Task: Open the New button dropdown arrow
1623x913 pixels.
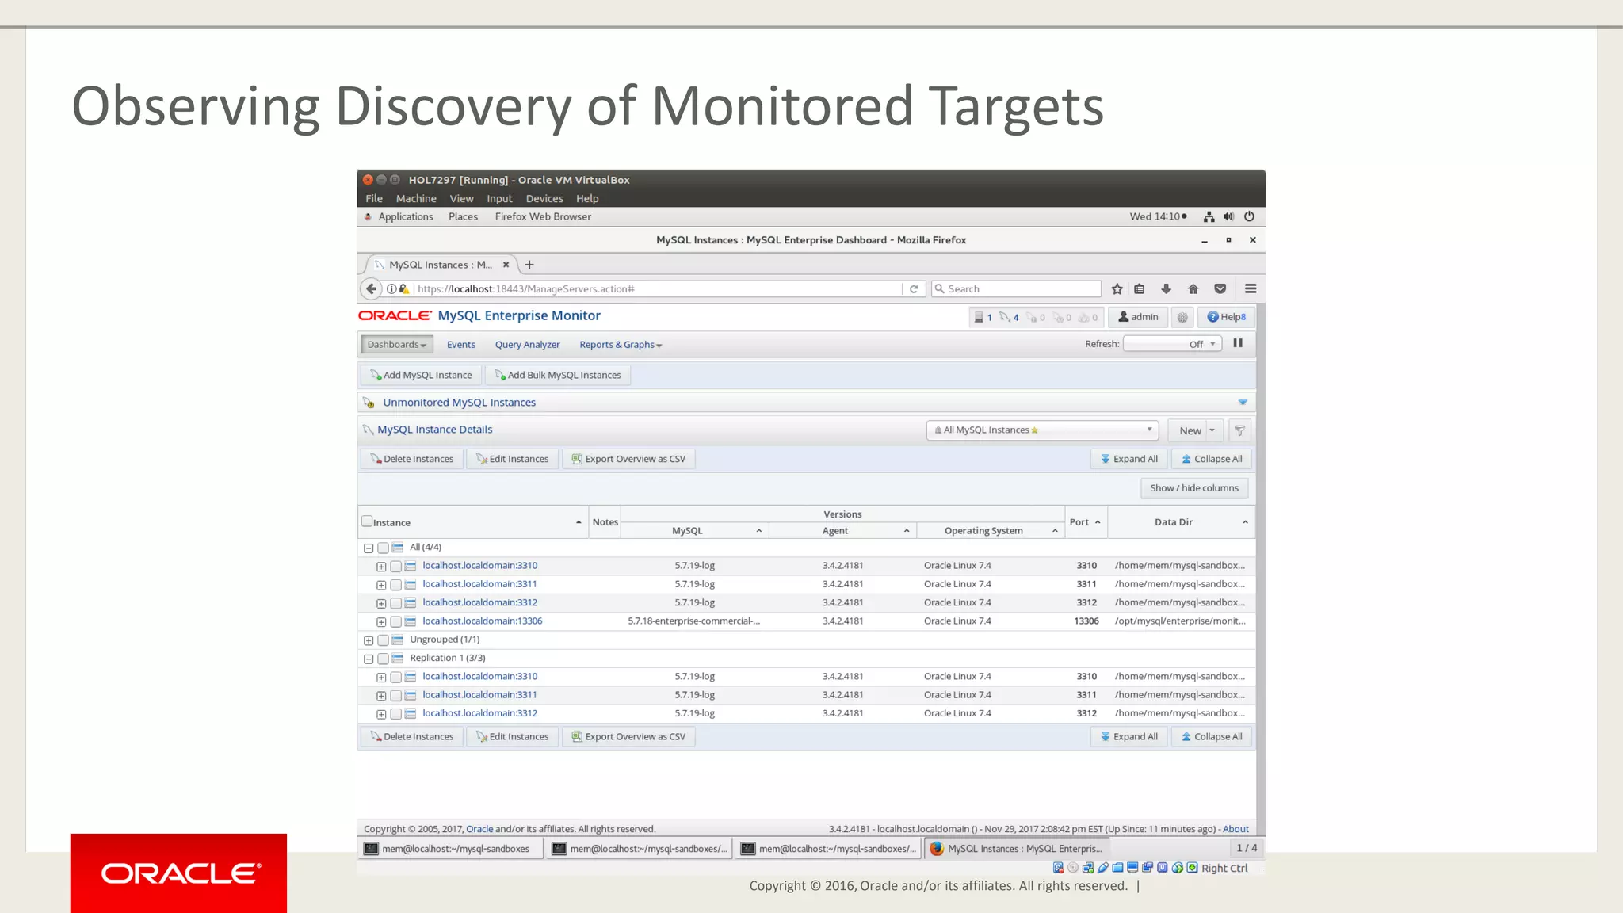Action: 1212,430
